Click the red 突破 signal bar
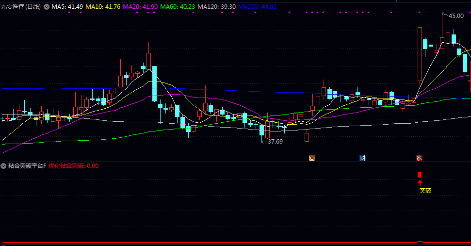This screenshot has width=471, height=246. click(x=420, y=175)
